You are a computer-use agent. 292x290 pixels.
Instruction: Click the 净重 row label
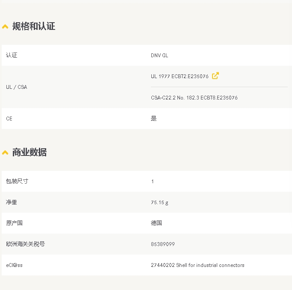point(12,202)
